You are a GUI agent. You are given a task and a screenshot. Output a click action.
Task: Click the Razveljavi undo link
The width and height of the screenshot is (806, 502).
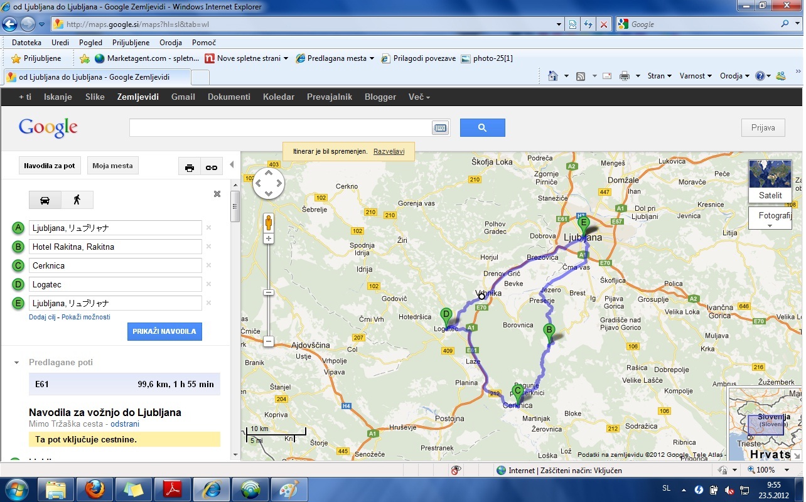click(x=389, y=152)
